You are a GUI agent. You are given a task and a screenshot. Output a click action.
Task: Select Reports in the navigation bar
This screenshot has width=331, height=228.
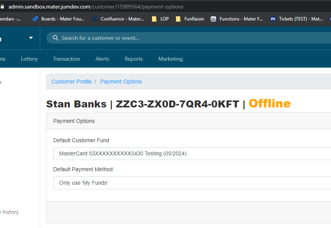pos(134,59)
